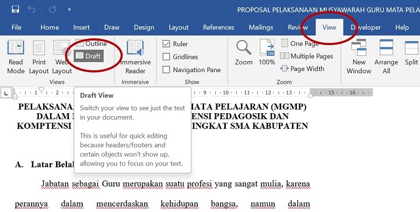
Task: Select the Print Layout view
Action: pos(39,57)
